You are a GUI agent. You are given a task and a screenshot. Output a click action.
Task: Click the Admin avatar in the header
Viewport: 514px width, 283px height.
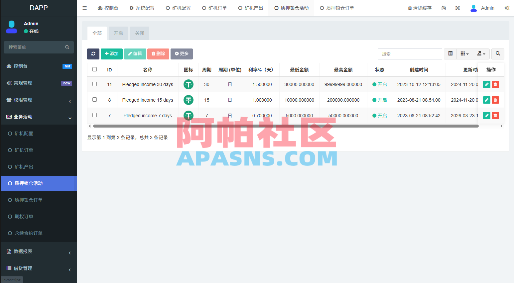pos(473,8)
